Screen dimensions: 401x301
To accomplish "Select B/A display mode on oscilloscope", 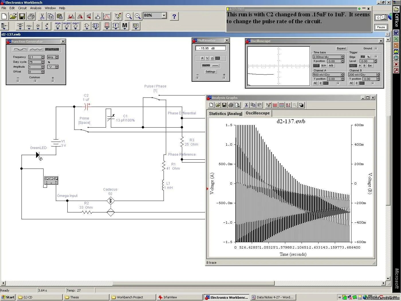I will click(x=324, y=66).
